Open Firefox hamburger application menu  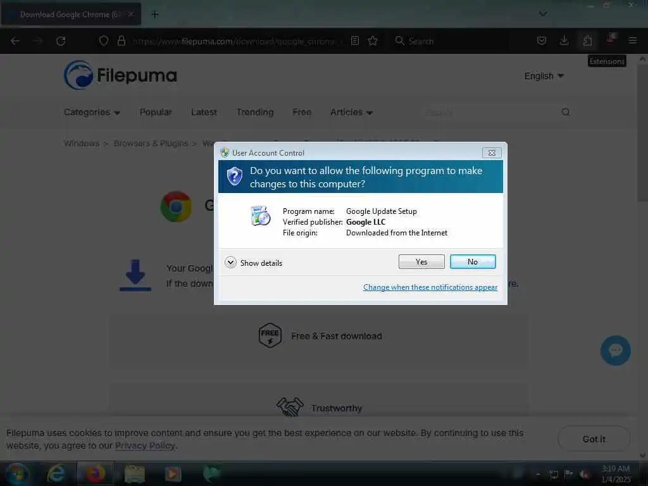(632, 40)
